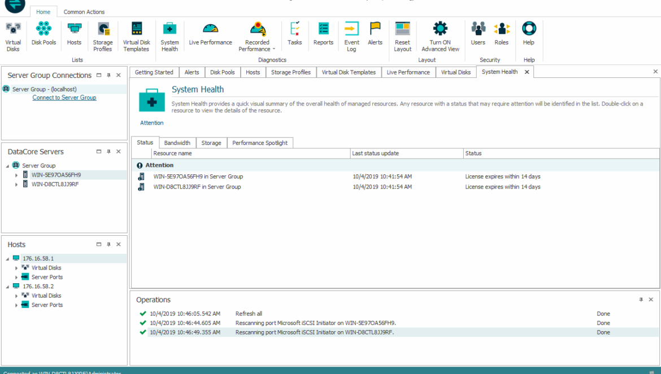661x374 pixels.
Task: Open the Virtual Disk Templates document tab
Action: 349,72
